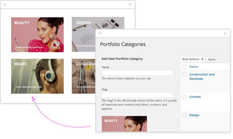Open the Music category tile
The image size is (233, 139).
tap(38, 76)
